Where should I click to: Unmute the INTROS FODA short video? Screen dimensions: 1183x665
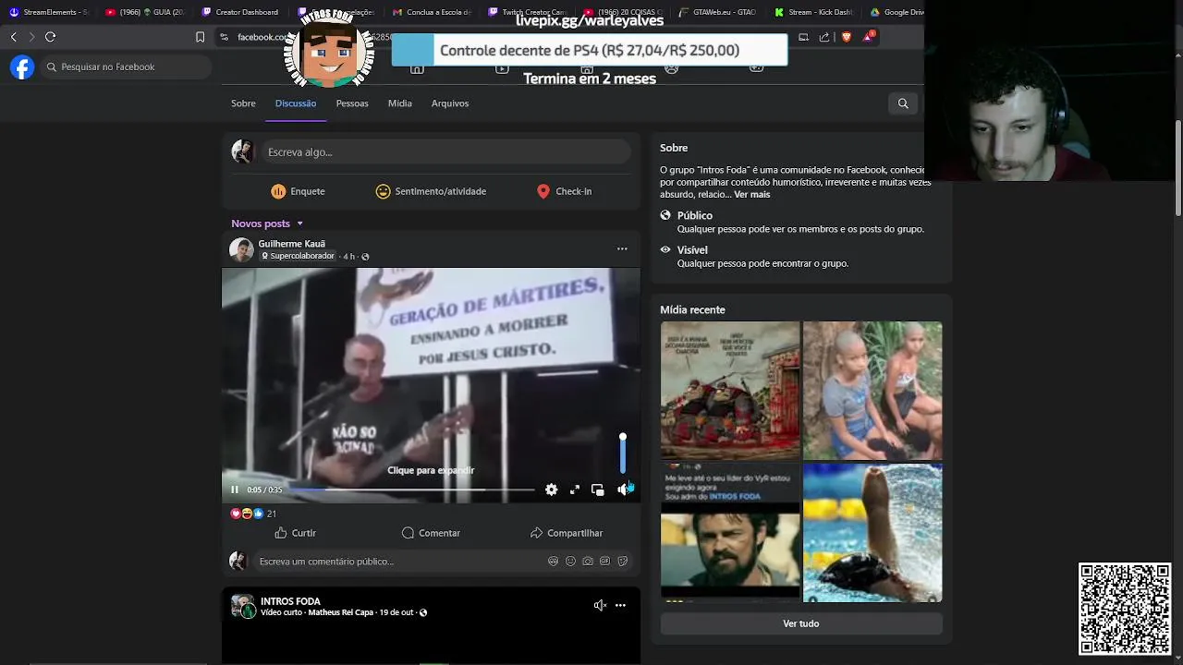[600, 605]
